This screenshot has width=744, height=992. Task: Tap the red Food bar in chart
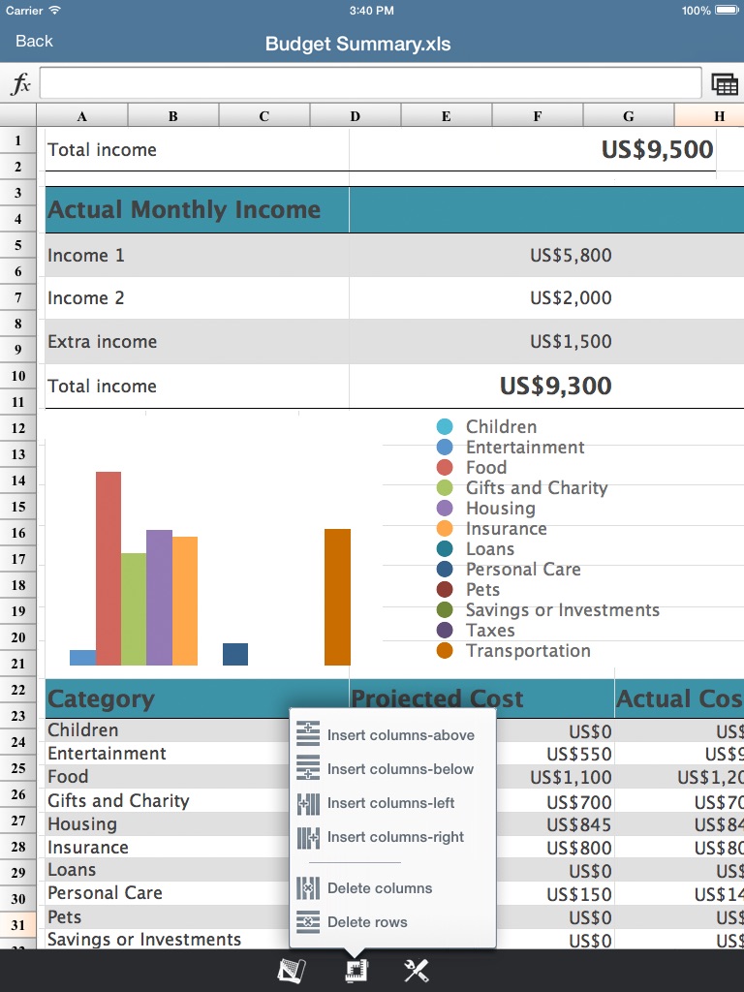click(x=108, y=568)
